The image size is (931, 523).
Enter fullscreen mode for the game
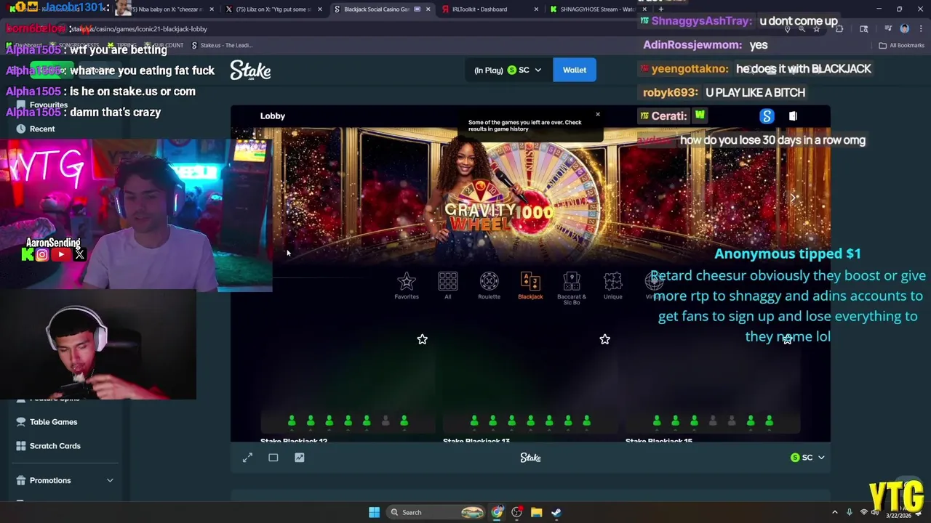(247, 458)
